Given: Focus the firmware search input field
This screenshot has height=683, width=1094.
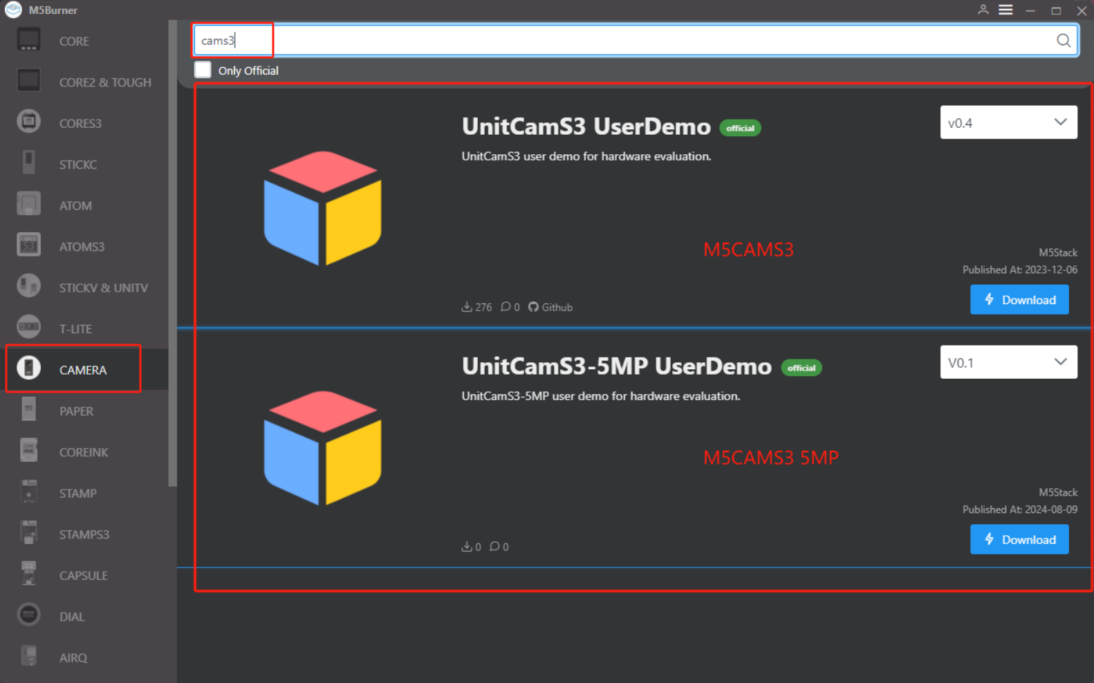Looking at the screenshot, I should pos(636,40).
